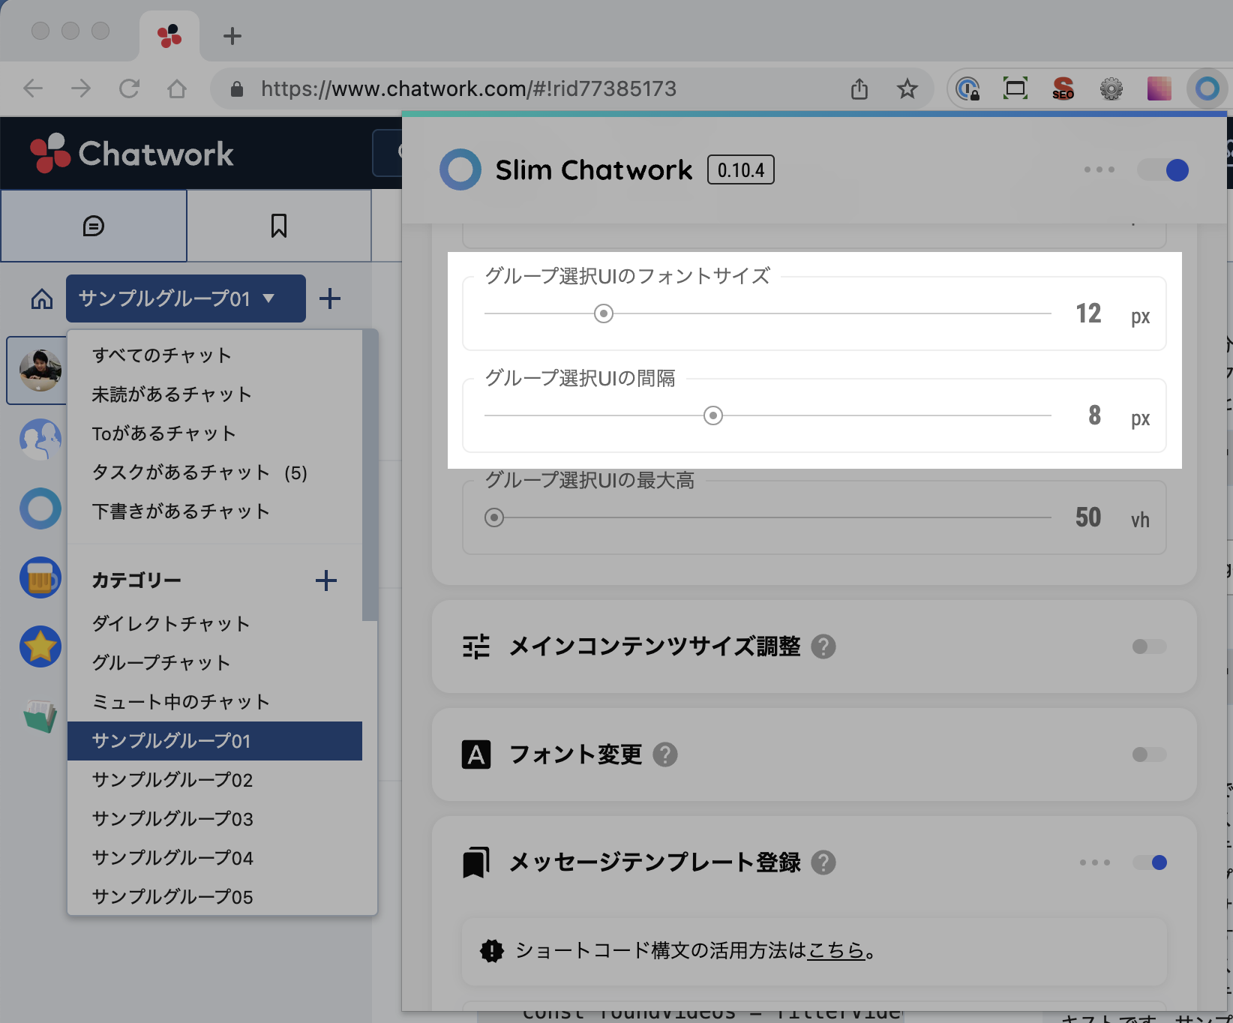Click the plus icon next to group selector

(330, 298)
